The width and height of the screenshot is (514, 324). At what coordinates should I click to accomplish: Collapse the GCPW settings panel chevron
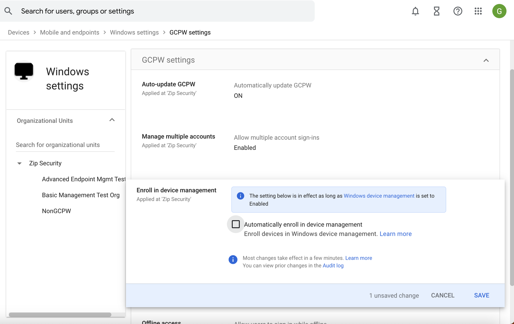(x=486, y=60)
